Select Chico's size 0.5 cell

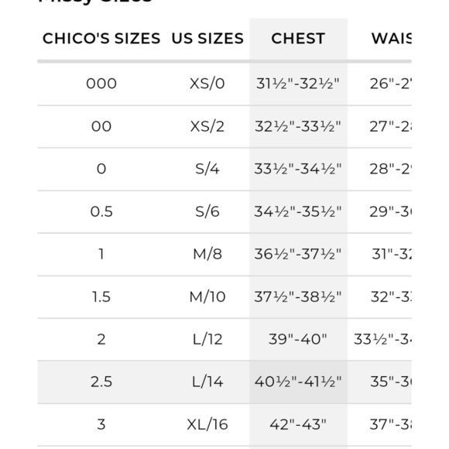pos(101,211)
